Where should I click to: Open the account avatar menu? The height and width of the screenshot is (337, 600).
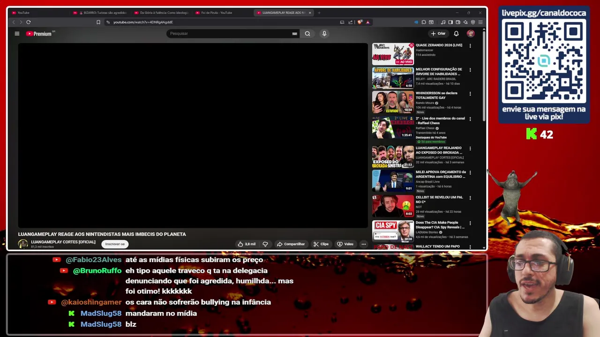471,34
